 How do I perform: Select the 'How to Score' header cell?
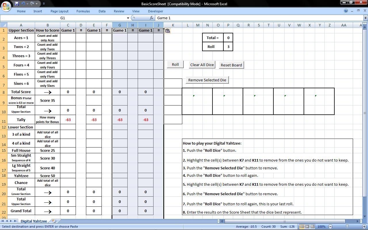click(47, 30)
